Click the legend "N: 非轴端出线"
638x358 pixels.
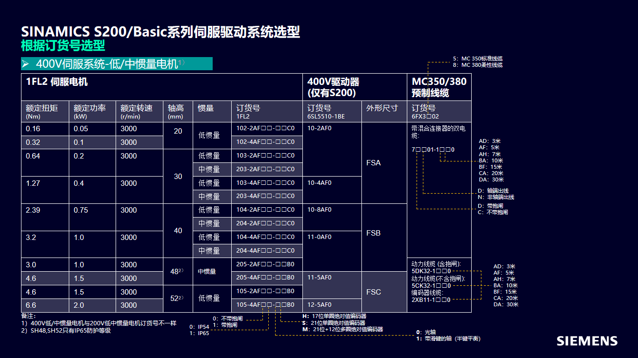(496, 197)
